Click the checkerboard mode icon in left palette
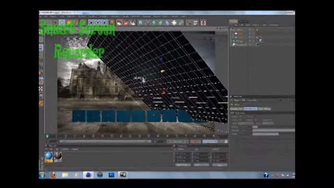 point(41,89)
